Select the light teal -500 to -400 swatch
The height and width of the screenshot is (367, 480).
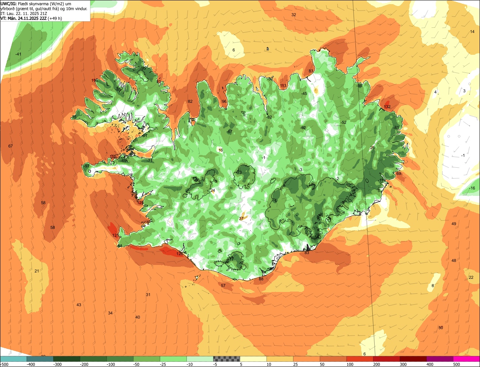[13, 359]
